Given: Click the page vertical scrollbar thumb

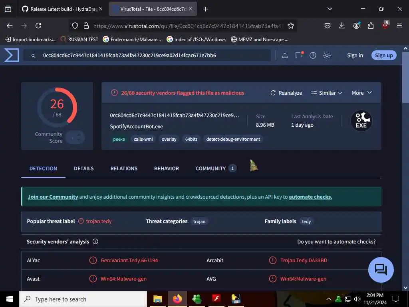Looking at the screenshot, I should tap(405, 77).
